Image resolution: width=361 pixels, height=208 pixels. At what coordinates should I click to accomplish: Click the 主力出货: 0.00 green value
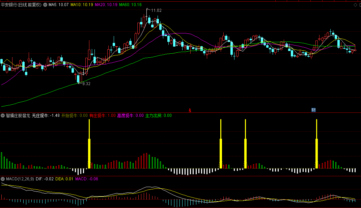[158, 115]
